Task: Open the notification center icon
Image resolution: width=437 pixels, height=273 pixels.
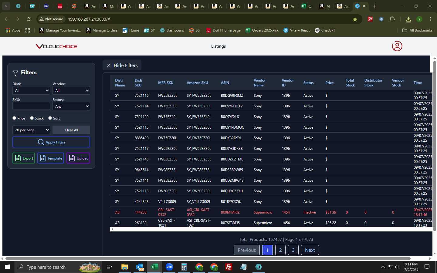Action: point(427,267)
